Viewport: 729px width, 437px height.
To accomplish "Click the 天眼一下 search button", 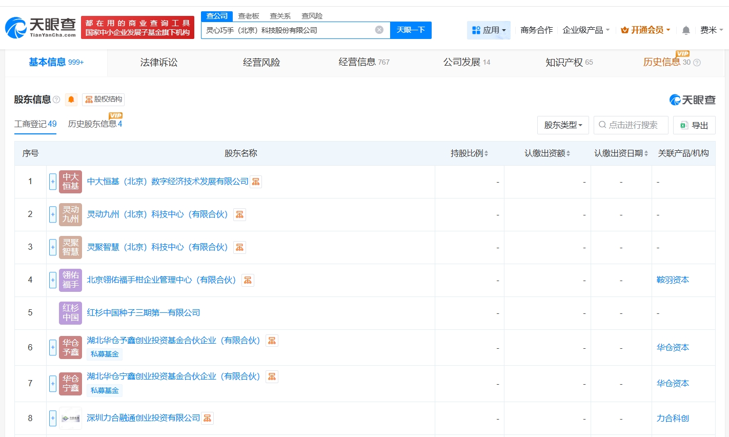I will 411,30.
